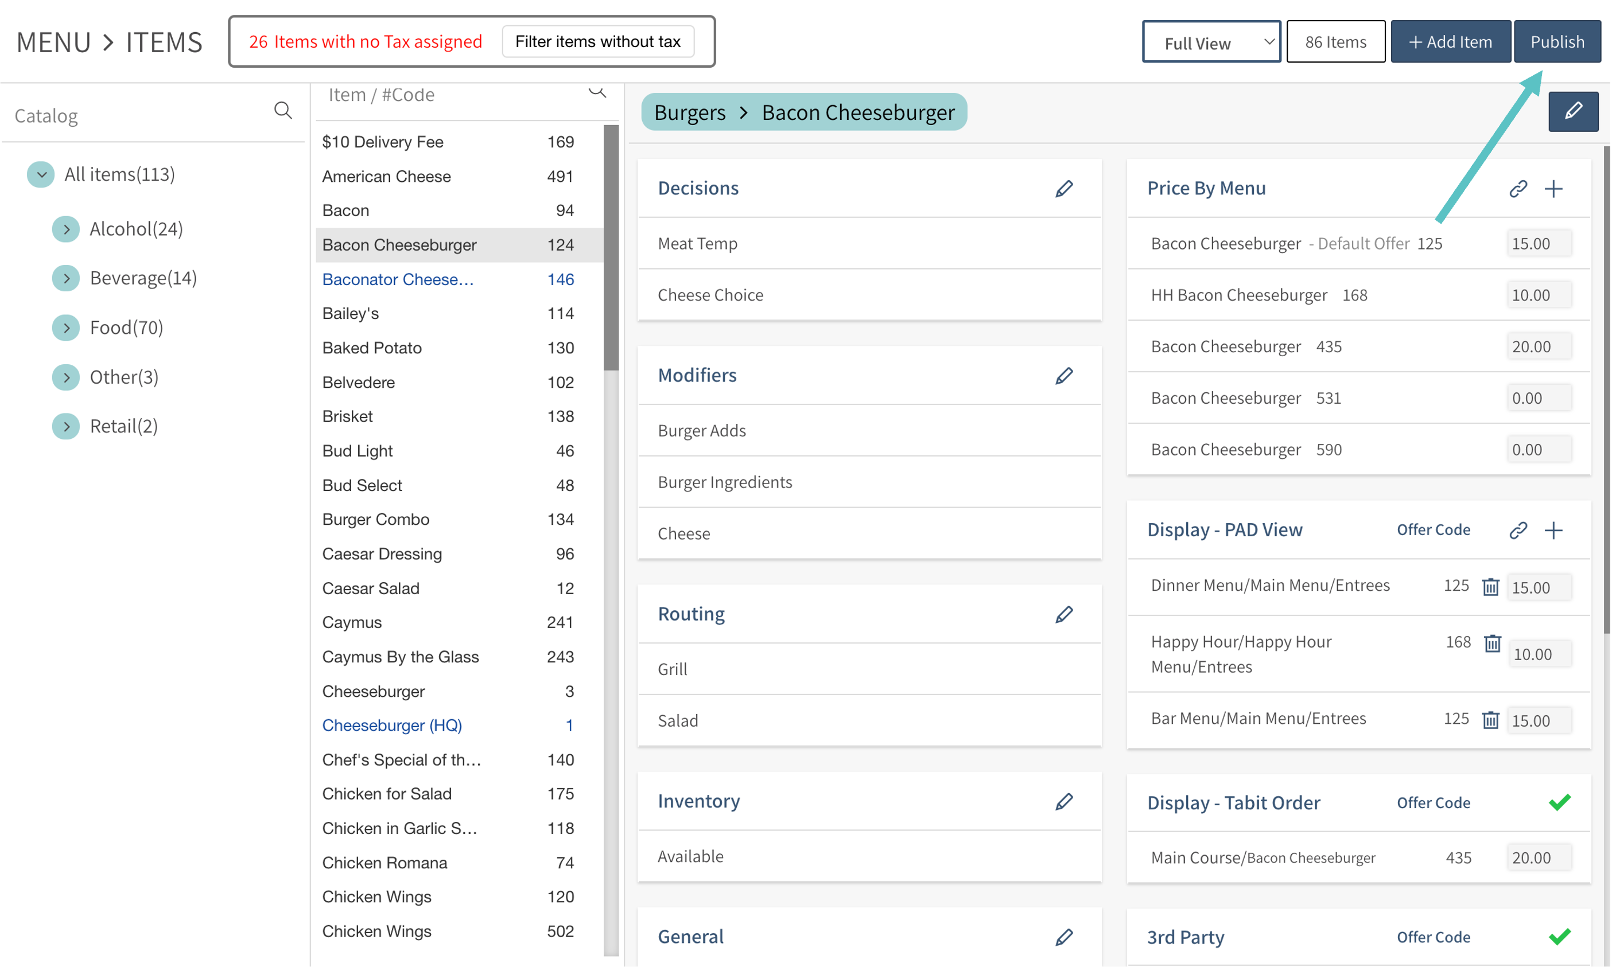Open the Full View dropdown
The image size is (1612, 967).
point(1210,42)
